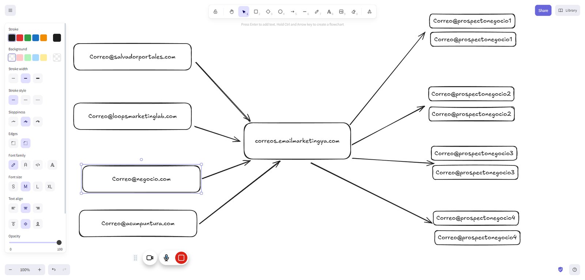Reset zoom at 100% label
This screenshot has height=280, width=585.
pyautogui.click(x=25, y=270)
